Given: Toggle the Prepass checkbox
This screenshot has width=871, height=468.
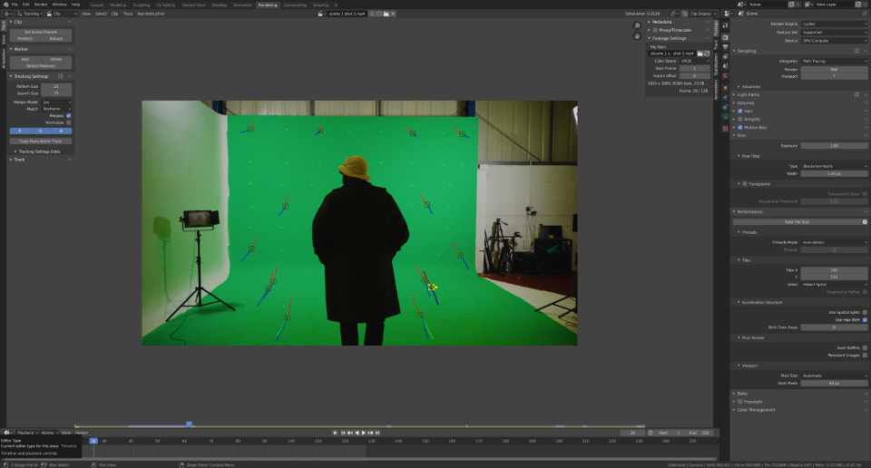Looking at the screenshot, I should [69, 115].
